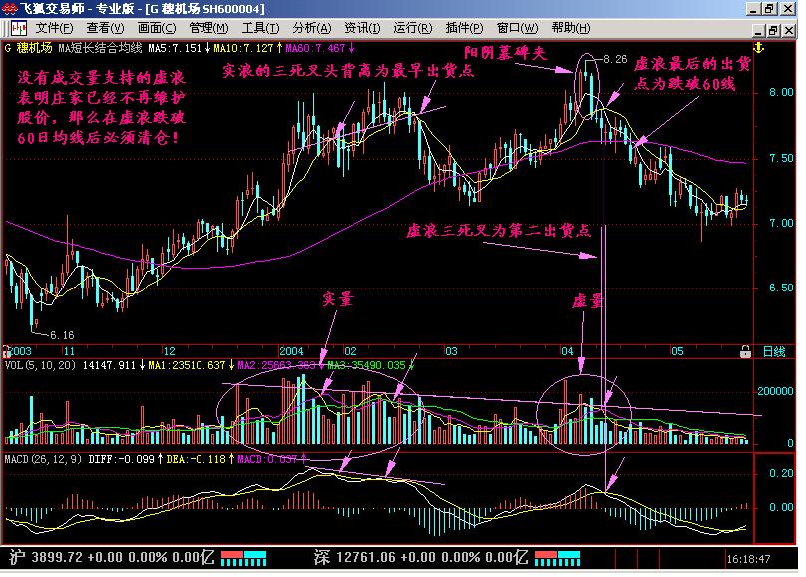Click the 16:18:47 clock in status bar
The width and height of the screenshot is (806, 577).
(748, 559)
